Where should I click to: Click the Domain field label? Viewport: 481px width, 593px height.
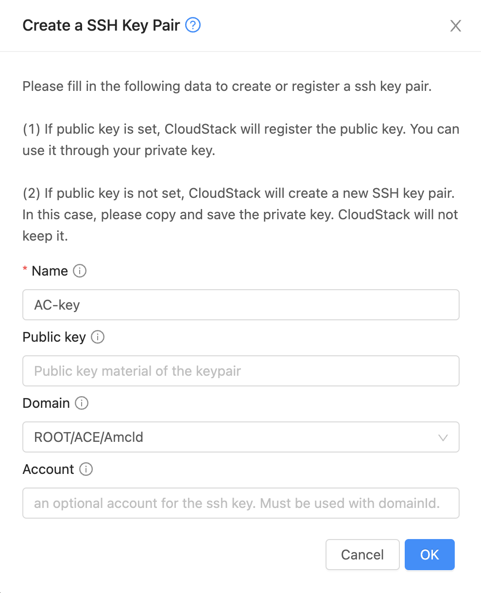click(46, 403)
